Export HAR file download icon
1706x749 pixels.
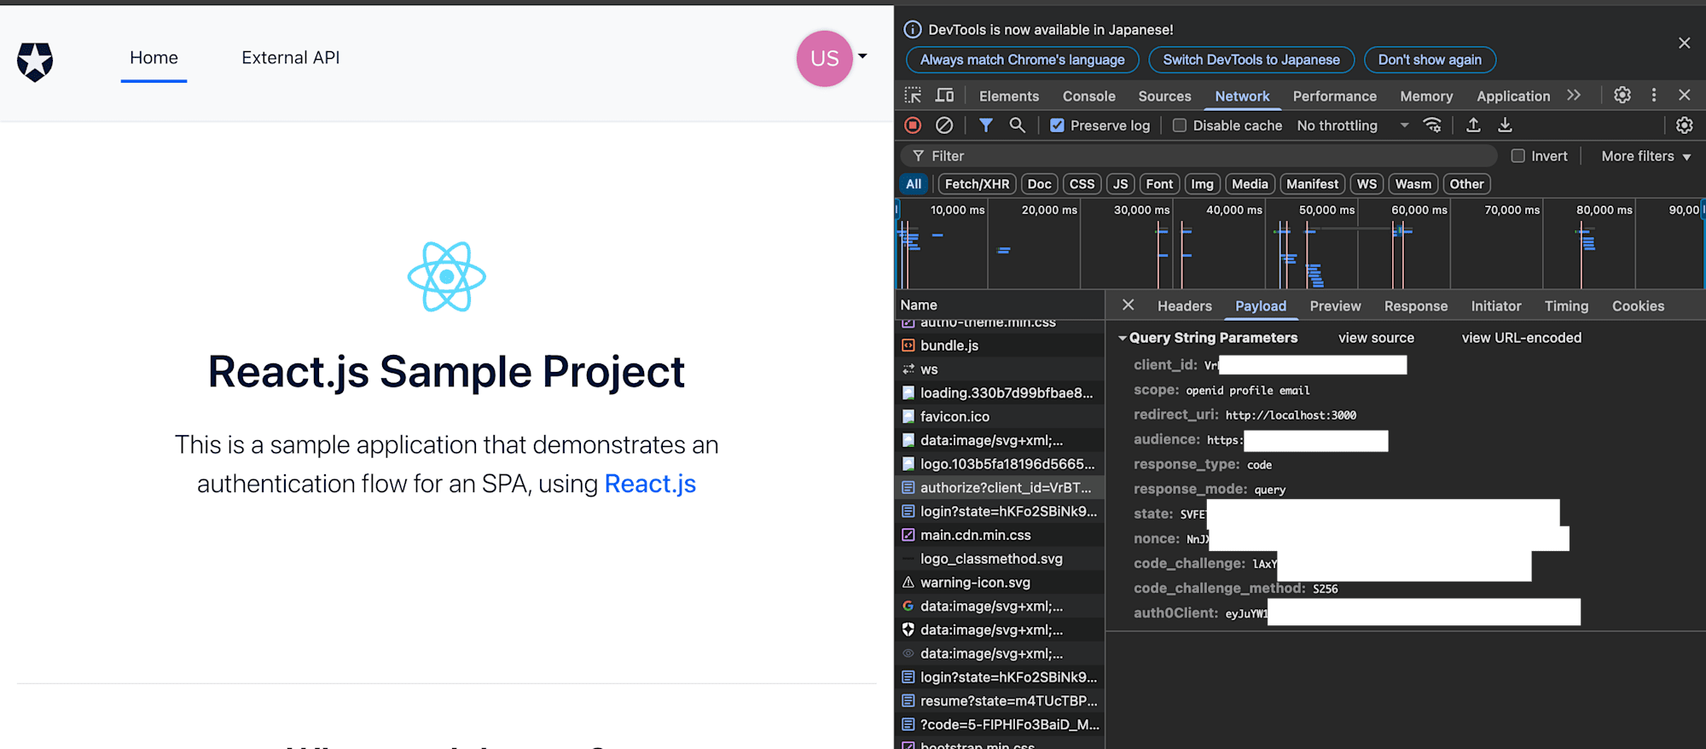pos(1506,125)
